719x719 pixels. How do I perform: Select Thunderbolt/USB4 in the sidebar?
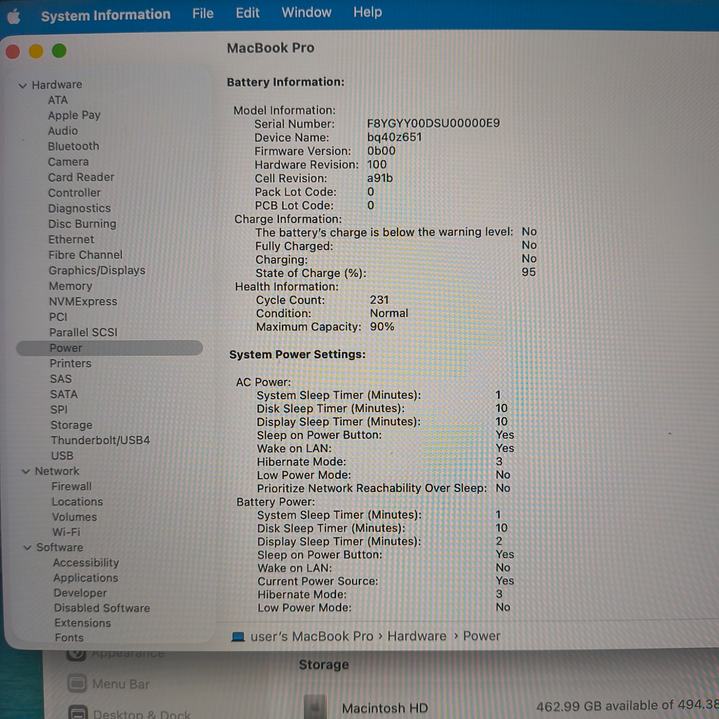tap(100, 440)
